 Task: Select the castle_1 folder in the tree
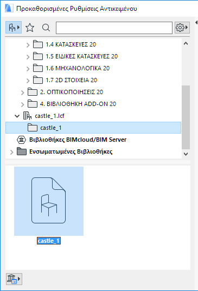(93, 128)
